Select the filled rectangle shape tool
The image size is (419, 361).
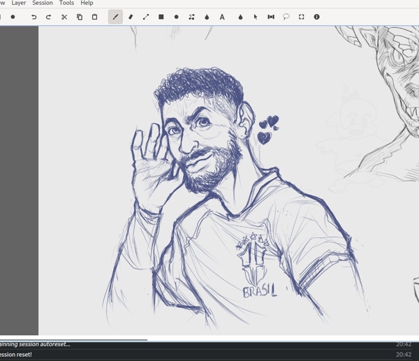coord(161,17)
